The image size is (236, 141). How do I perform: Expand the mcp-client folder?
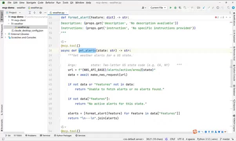point(9,20)
